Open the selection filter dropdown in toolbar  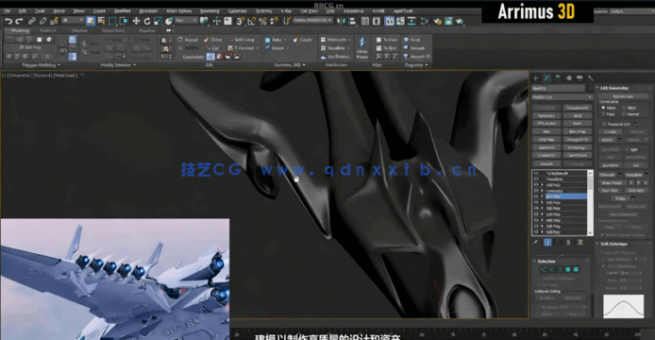pyautogui.click(x=73, y=21)
